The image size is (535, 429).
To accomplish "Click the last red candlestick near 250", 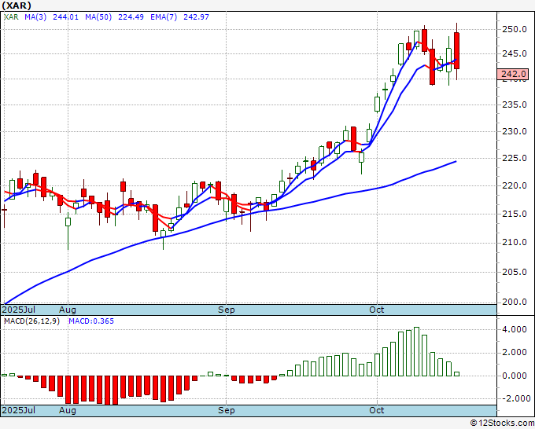I will tap(456, 51).
